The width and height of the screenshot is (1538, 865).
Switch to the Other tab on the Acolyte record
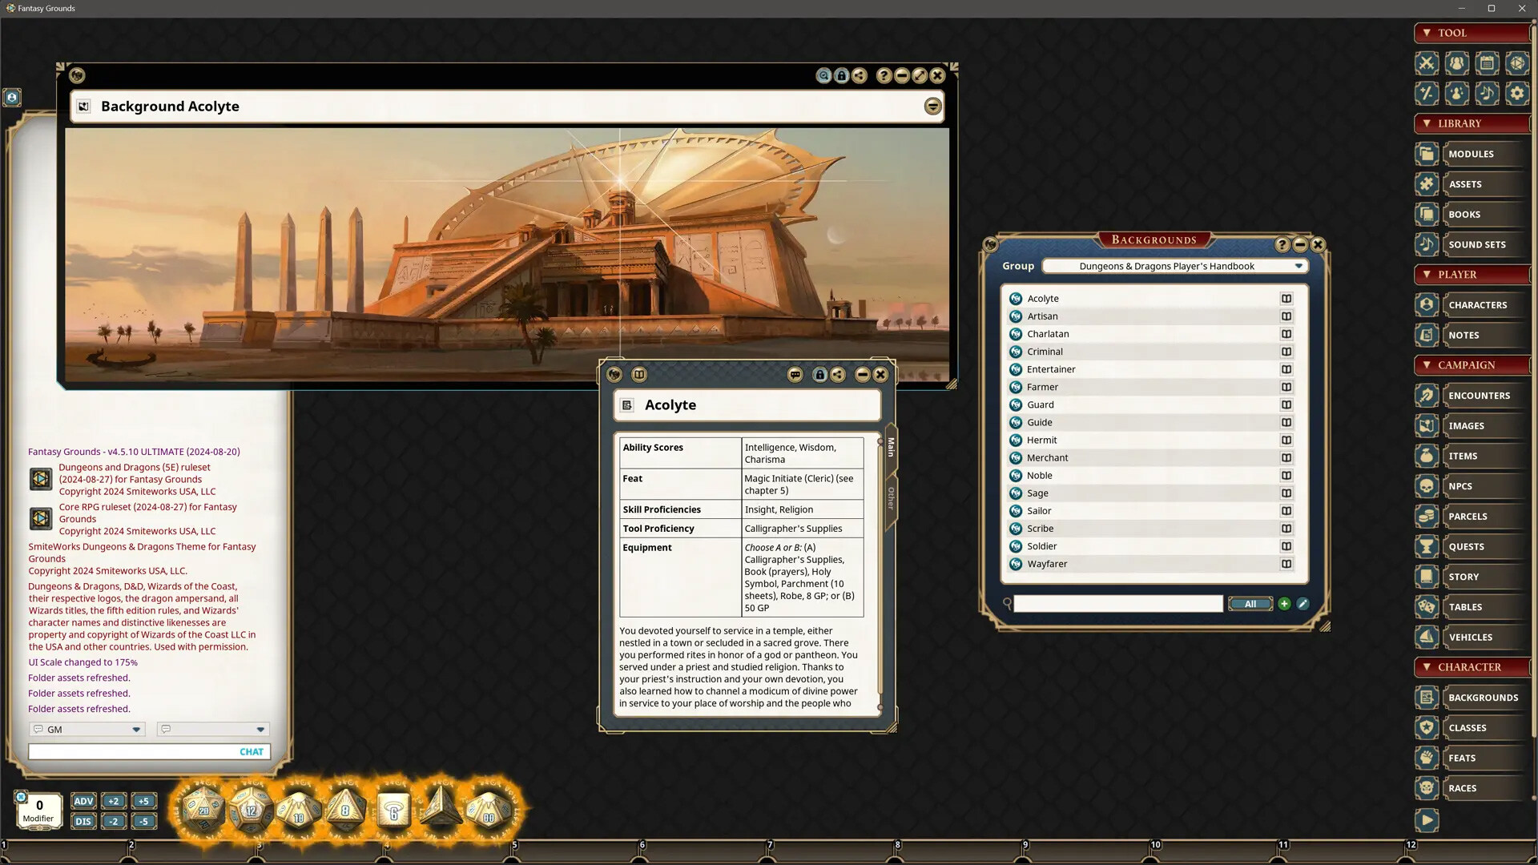(x=891, y=497)
